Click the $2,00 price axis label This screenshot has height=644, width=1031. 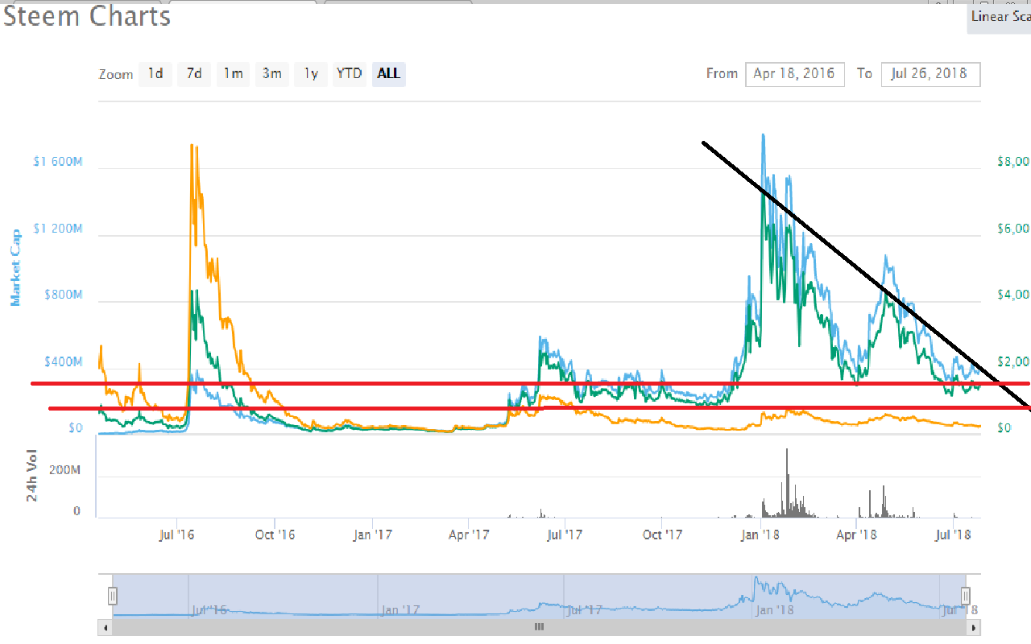coord(1012,362)
